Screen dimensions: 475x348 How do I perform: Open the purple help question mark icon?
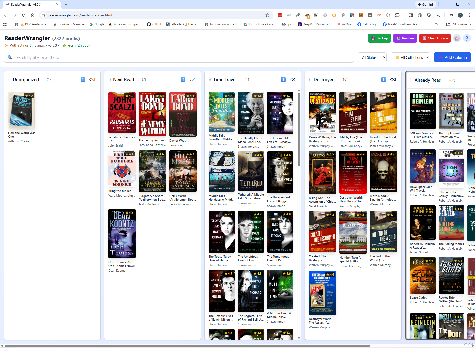(467, 38)
